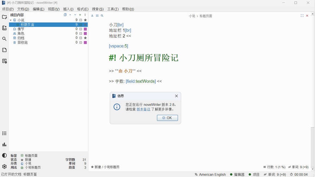Click the American English language indicator

(x=210, y=175)
